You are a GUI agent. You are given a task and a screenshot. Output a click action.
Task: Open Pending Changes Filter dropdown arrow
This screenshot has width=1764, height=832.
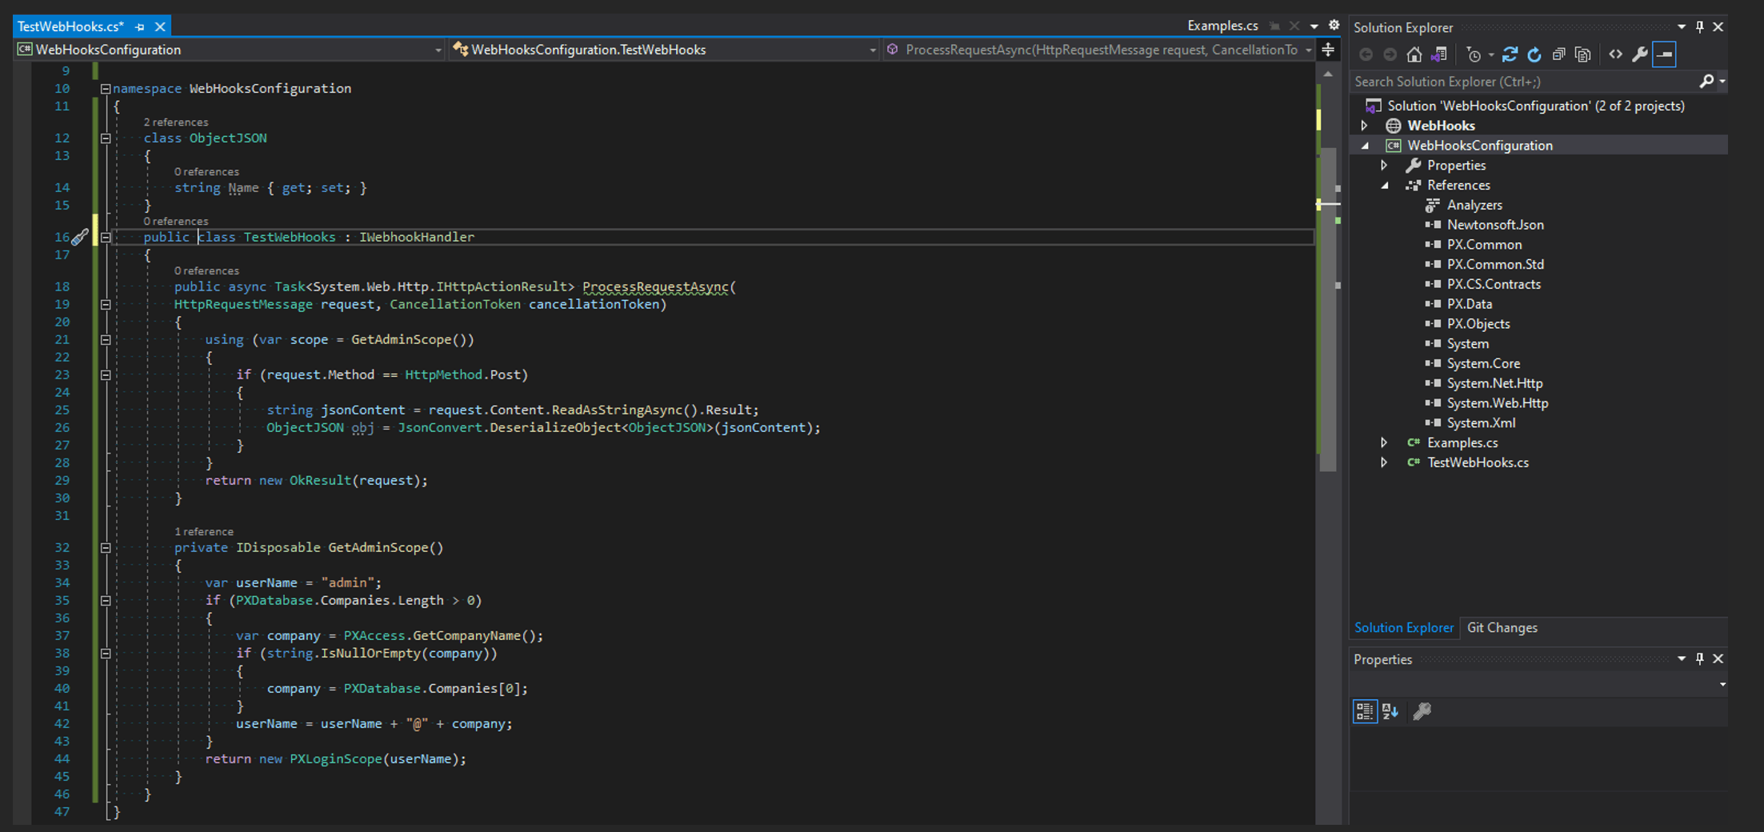1490,54
